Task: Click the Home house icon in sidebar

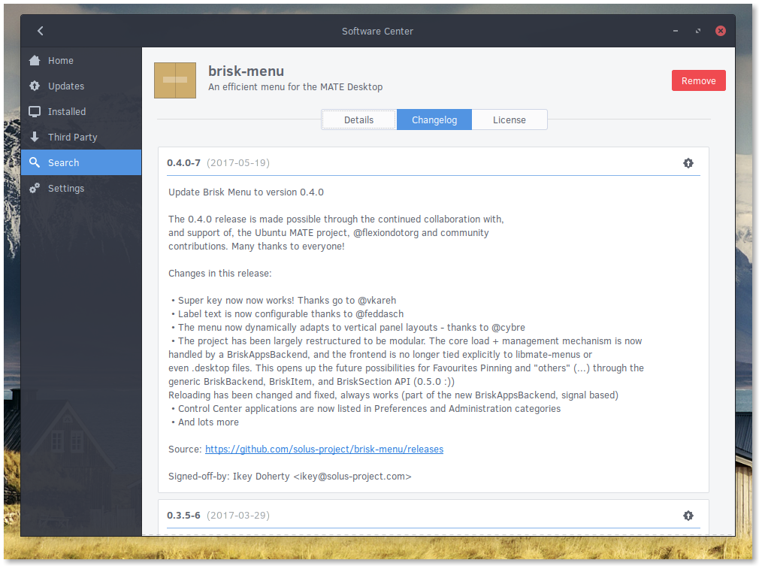Action: coord(35,60)
